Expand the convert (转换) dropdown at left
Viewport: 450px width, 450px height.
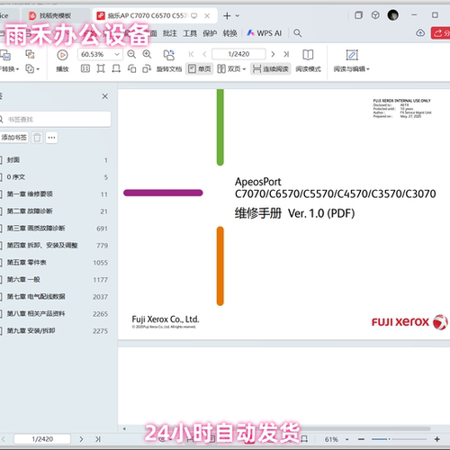pyautogui.click(x=17, y=69)
